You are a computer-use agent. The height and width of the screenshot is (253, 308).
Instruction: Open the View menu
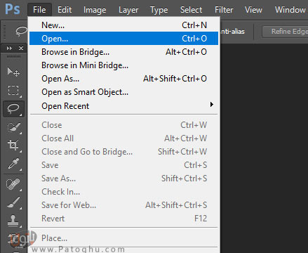[x=253, y=10]
